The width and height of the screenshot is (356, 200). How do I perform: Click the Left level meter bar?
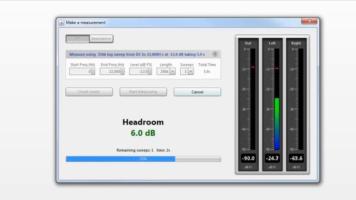[x=277, y=99]
